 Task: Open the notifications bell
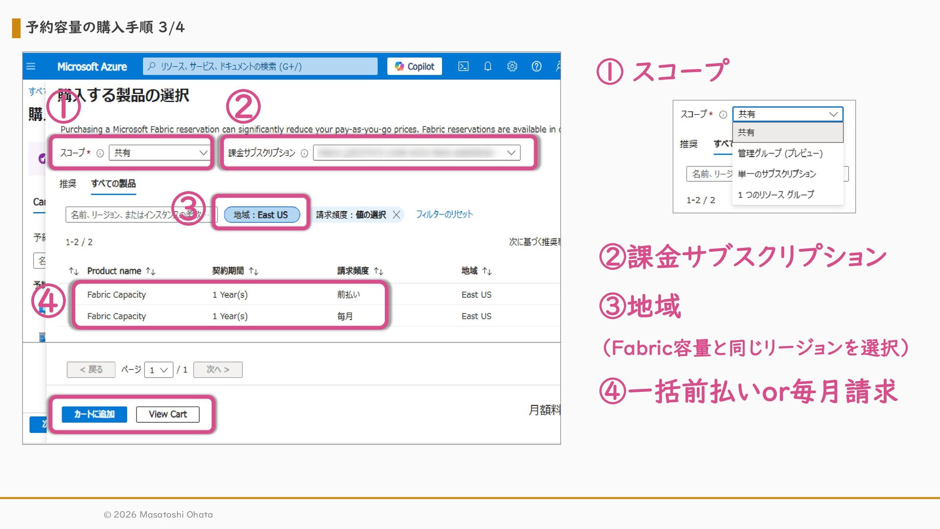pos(488,66)
